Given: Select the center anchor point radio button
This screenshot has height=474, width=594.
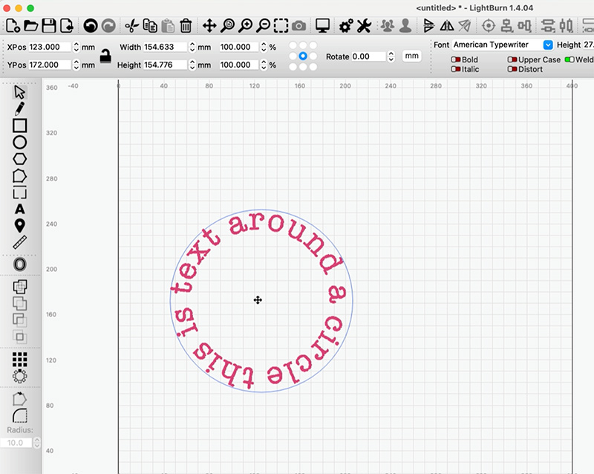Looking at the screenshot, I should tap(303, 56).
